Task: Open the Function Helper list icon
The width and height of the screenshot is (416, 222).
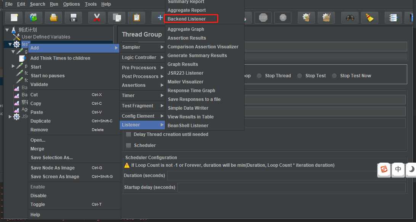Action: coord(393,18)
